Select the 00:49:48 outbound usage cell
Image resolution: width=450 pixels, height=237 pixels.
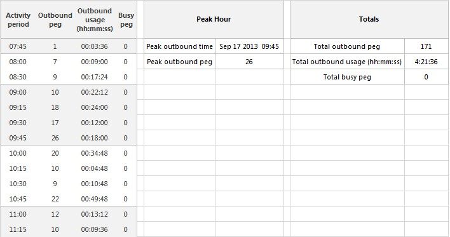click(x=95, y=199)
